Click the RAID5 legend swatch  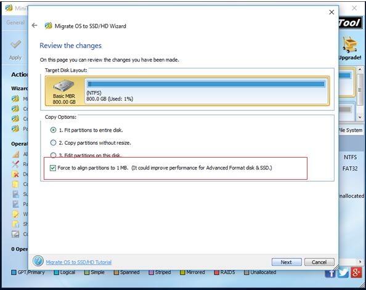[x=217, y=272]
